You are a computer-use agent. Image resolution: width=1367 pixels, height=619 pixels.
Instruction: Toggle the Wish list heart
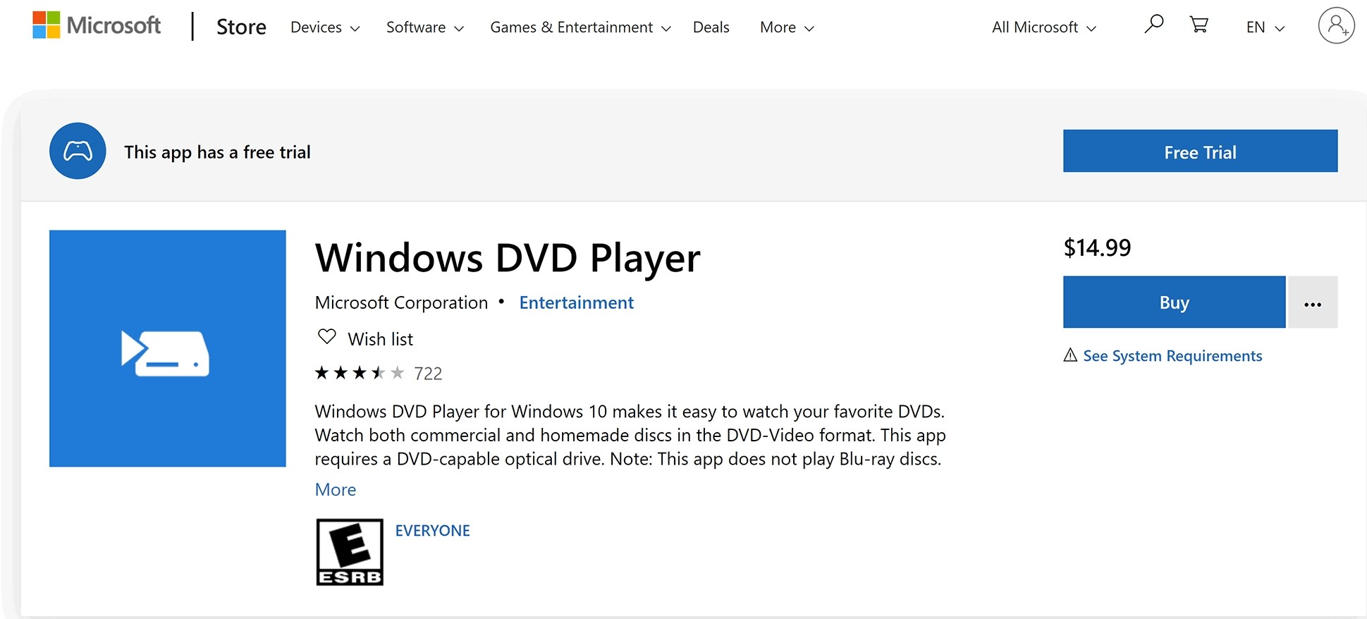[x=326, y=337]
